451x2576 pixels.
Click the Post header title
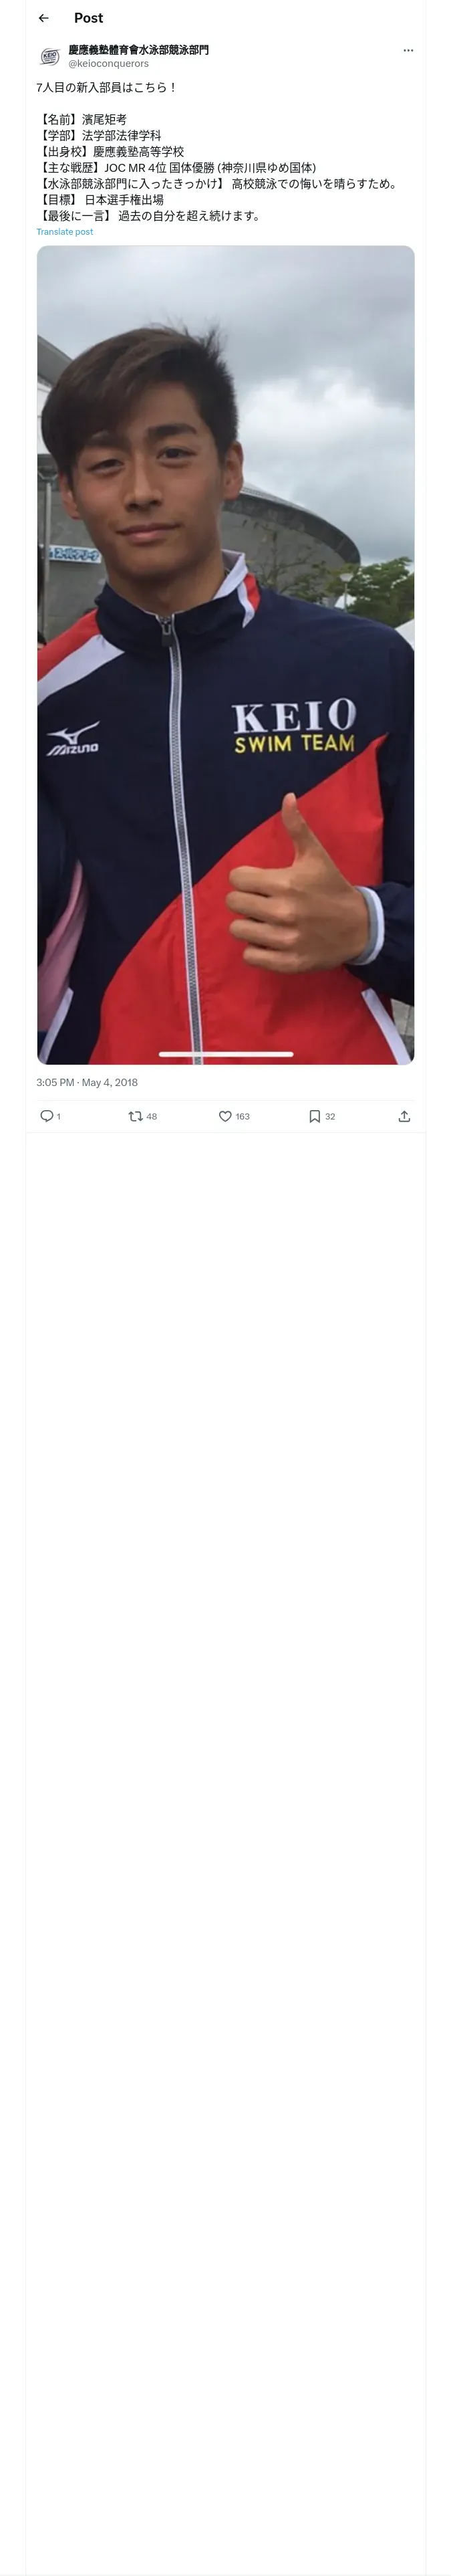88,18
